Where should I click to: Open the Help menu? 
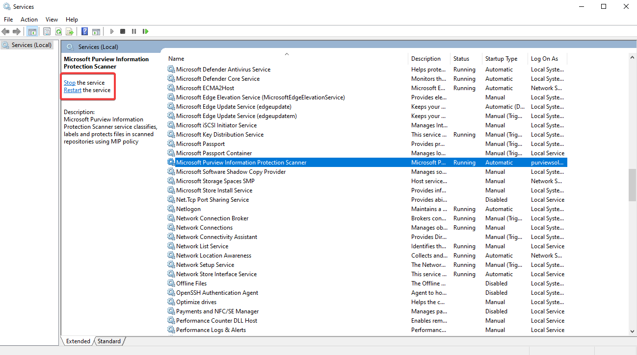click(72, 20)
